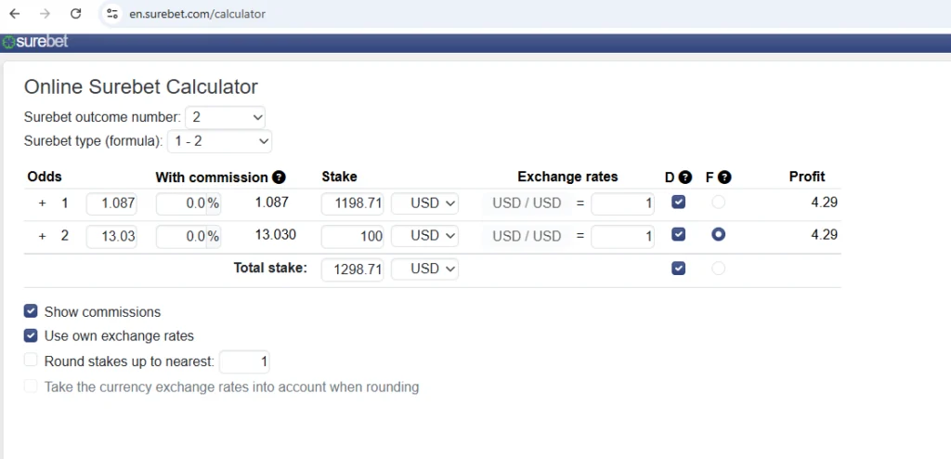Click the address bar URL en.surebet.com/calculator
This screenshot has width=951, height=459.
[197, 14]
